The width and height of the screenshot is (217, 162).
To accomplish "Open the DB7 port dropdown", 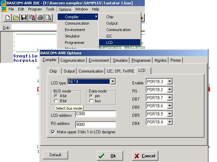I will (170, 98).
